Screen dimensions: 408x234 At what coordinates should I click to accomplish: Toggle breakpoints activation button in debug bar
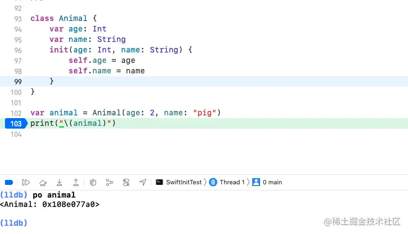[9, 182]
